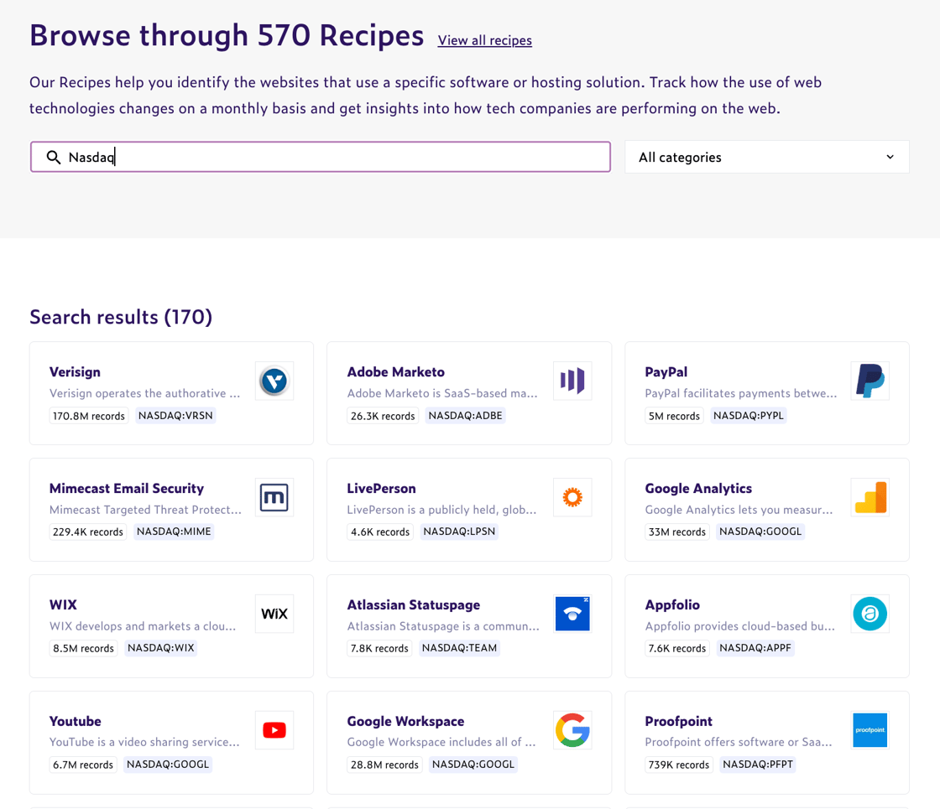Open the Adobe Marketo recipe title
This screenshot has width=940, height=809.
(x=395, y=372)
